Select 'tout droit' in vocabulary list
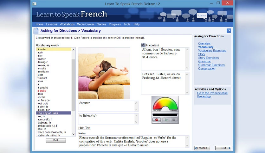The width and height of the screenshot is (265, 153). tap(54, 103)
